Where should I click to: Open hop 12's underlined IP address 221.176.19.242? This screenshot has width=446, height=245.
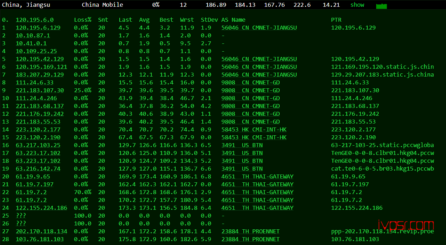coord(40,114)
